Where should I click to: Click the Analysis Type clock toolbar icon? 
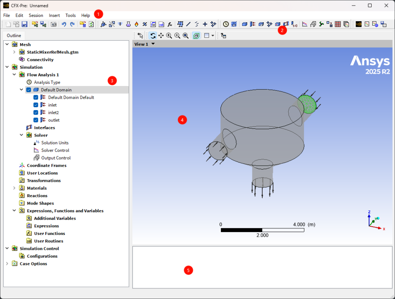[x=226, y=24]
